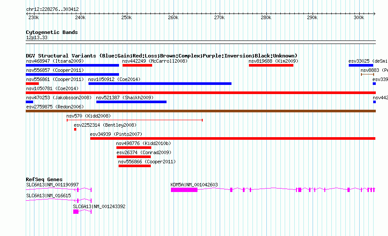
Task: Click the nsv1050781 (Coe2014) long red bar
Action: (x=201, y=93)
